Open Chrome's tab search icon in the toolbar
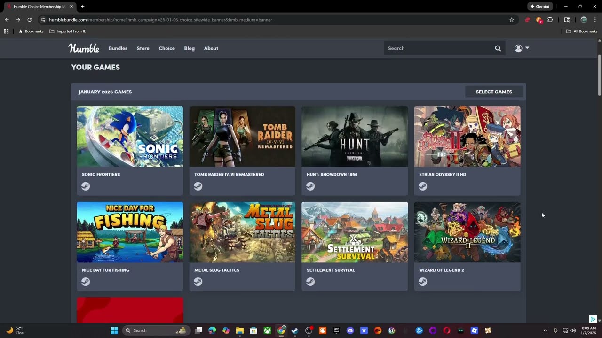This screenshot has height=338, width=602. 567,20
